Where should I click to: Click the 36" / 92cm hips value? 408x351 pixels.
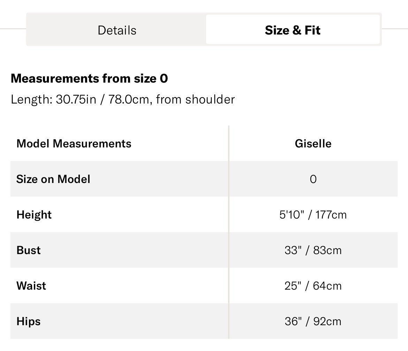point(313,321)
